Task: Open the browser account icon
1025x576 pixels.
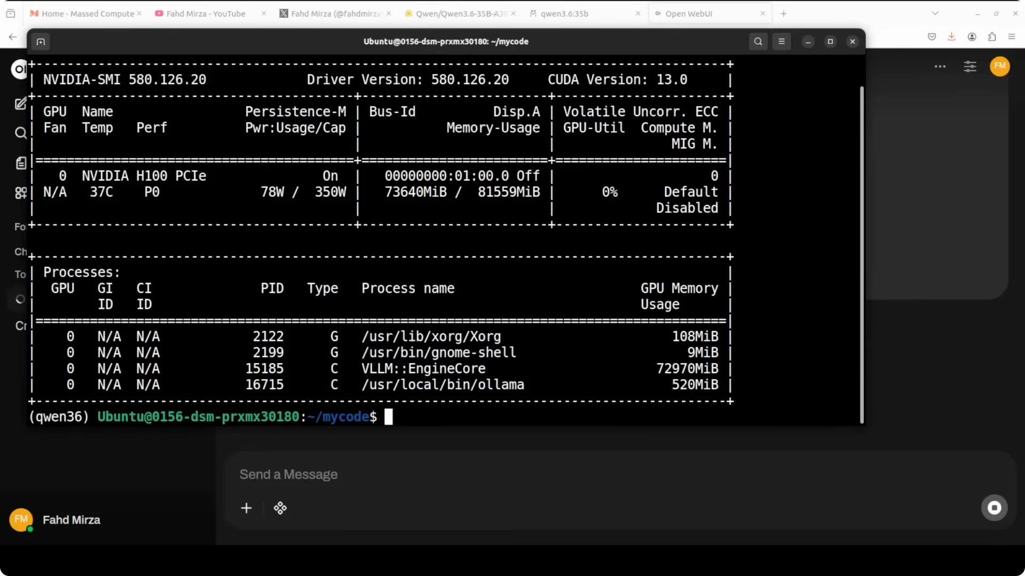Action: pyautogui.click(x=972, y=37)
